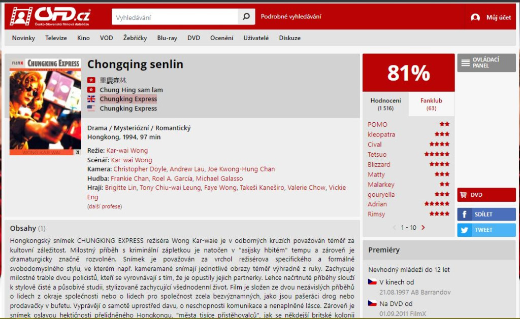
Task: Open Andrew Lau link
Action: 187,169
